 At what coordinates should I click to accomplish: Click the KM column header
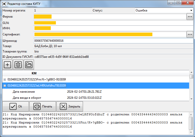coord(34,73)
